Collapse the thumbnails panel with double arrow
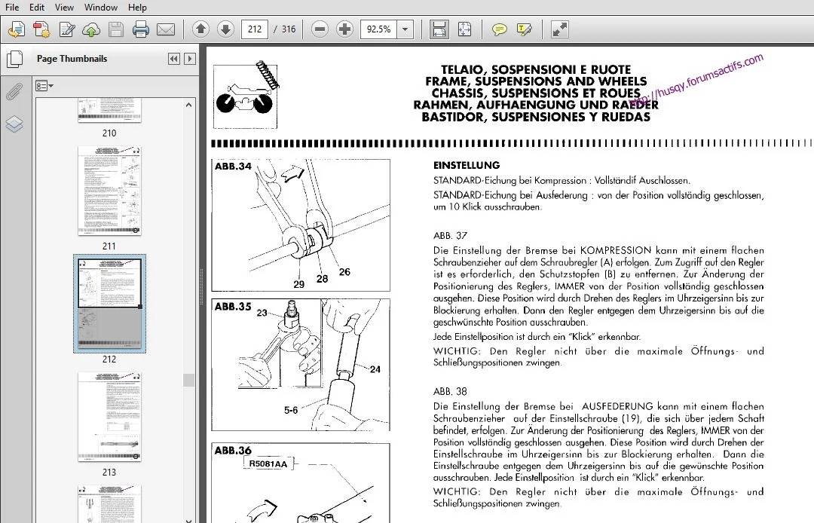This screenshot has height=523, width=814. point(174,59)
